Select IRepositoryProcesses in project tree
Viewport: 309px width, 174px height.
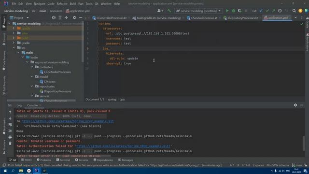(56, 91)
